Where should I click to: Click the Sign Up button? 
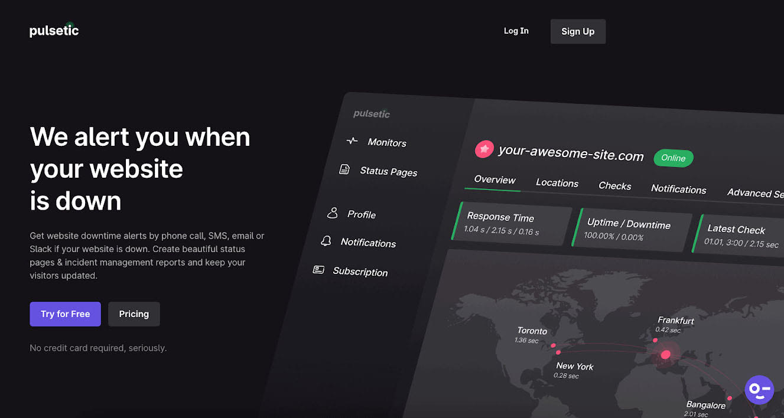(578, 31)
